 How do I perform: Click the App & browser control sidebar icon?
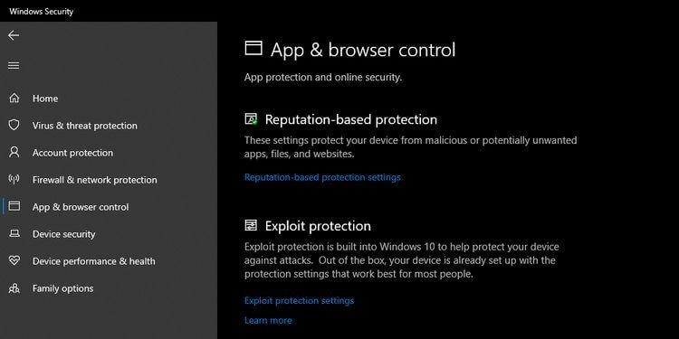tap(14, 206)
